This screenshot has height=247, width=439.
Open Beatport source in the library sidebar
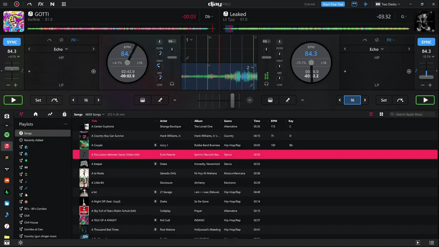click(x=7, y=192)
